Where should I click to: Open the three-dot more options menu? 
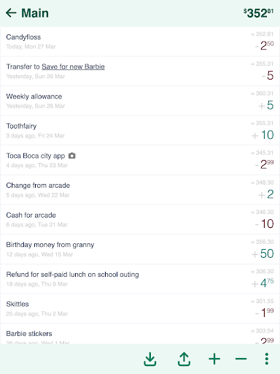coord(267,359)
